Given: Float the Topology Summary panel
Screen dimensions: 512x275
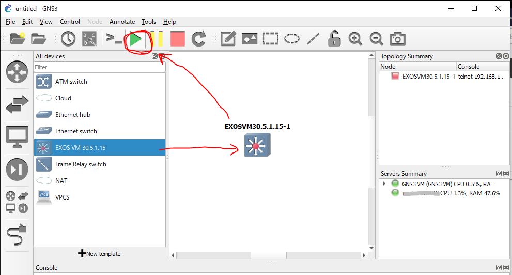Looking at the screenshot, I should coord(499,56).
